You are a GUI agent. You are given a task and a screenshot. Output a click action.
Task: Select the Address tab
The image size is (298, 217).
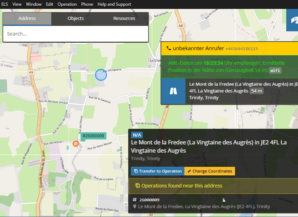(27, 18)
